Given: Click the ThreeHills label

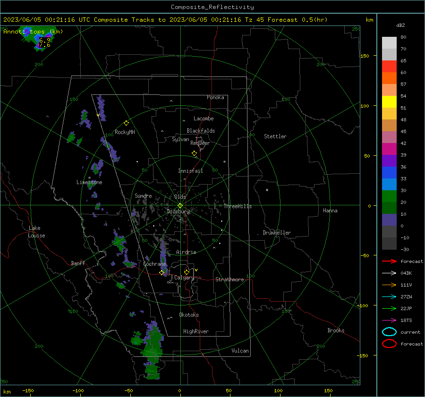Looking at the screenshot, I should [238, 206].
